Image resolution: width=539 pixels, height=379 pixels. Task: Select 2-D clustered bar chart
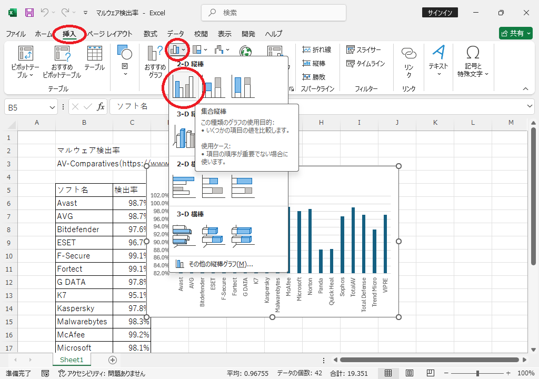184,186
